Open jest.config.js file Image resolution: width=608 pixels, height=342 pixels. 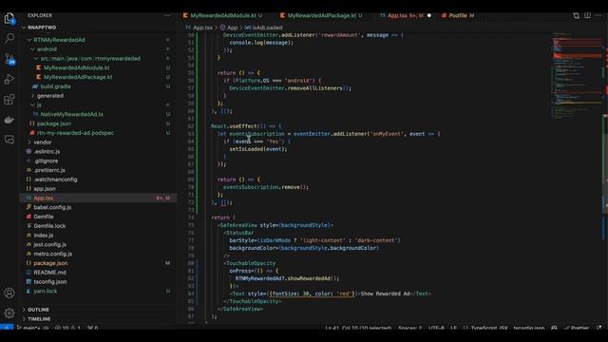(49, 245)
